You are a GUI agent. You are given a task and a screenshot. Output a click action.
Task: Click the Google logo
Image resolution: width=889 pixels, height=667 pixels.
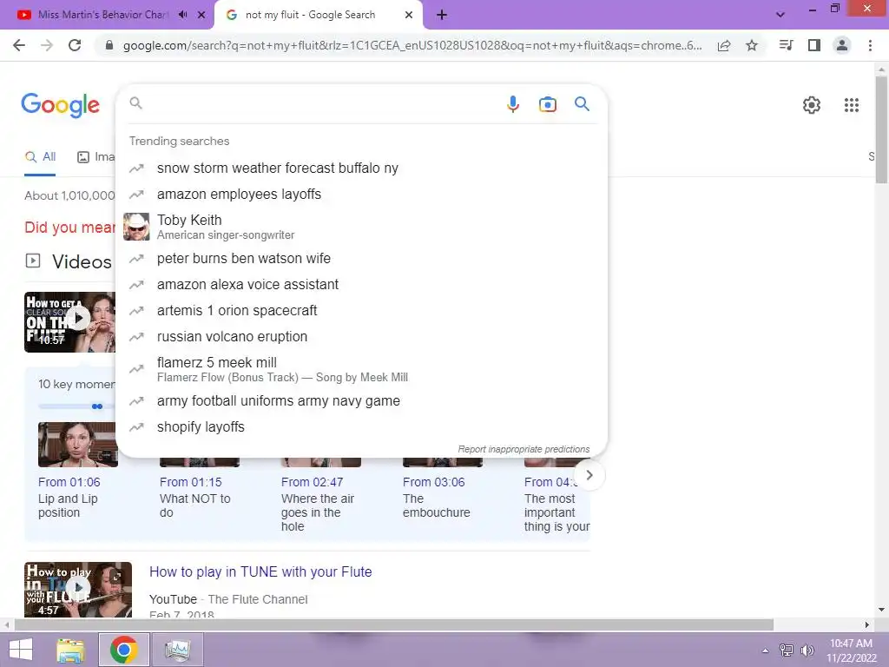click(60, 105)
